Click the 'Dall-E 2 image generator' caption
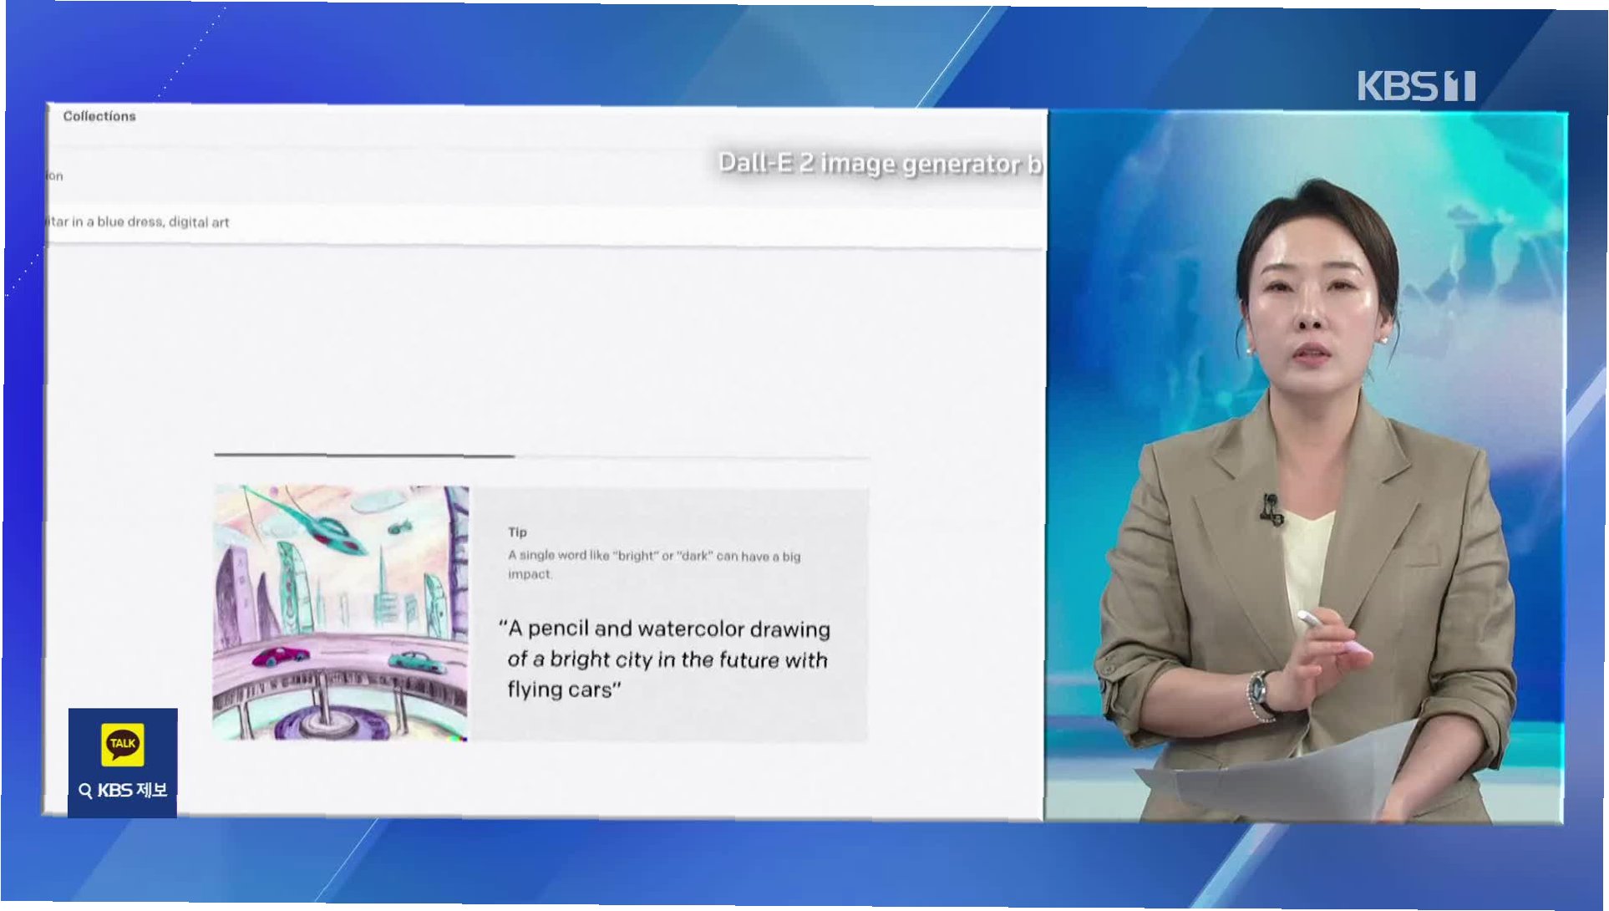This screenshot has height=911, width=1609. click(879, 164)
